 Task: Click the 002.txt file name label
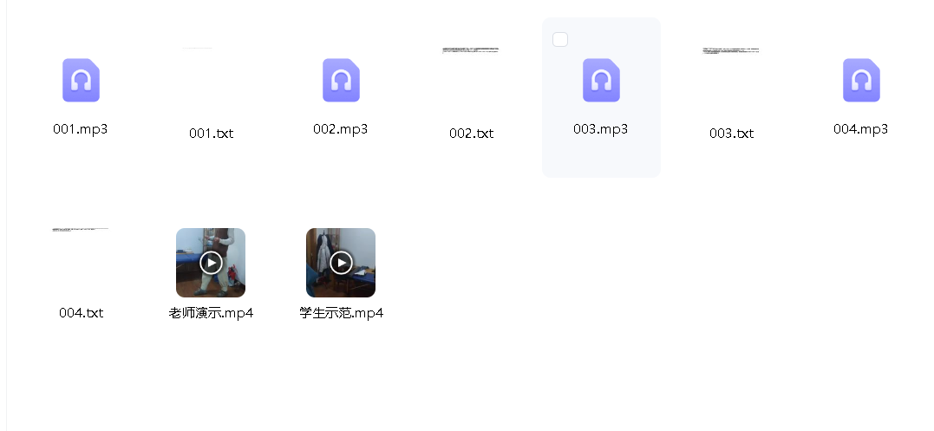point(471,134)
